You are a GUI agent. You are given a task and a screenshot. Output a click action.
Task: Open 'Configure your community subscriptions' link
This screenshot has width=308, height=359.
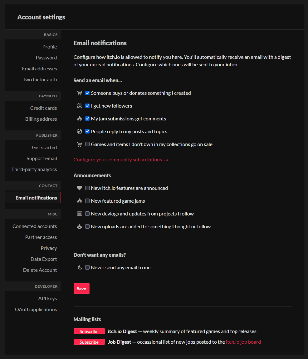coord(118,159)
